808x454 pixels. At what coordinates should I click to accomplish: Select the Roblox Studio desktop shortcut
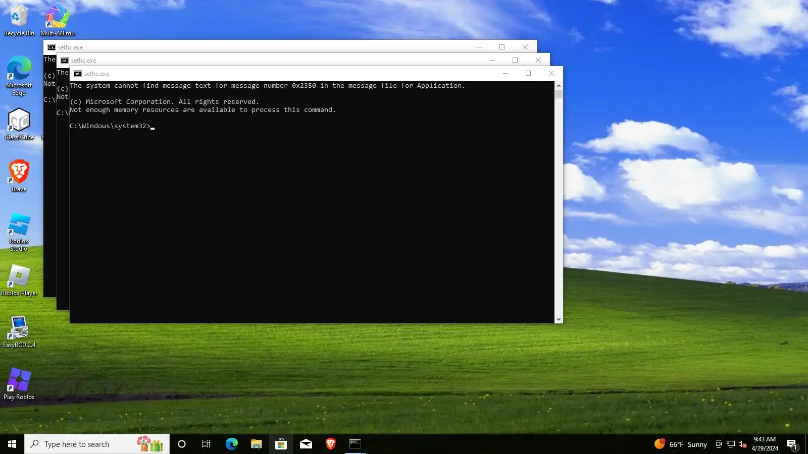(x=19, y=232)
